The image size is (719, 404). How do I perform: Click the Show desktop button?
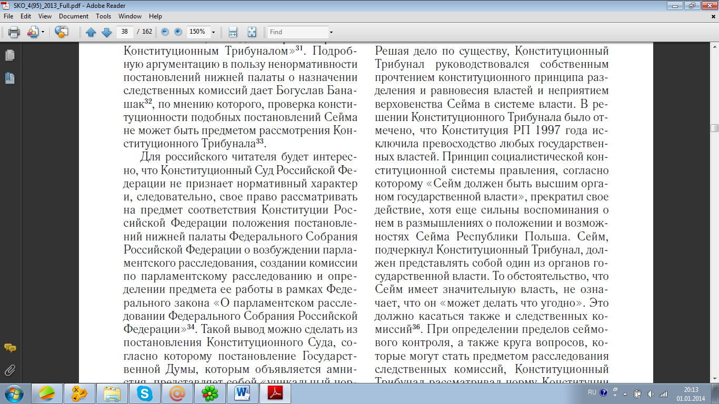pyautogui.click(x=715, y=393)
